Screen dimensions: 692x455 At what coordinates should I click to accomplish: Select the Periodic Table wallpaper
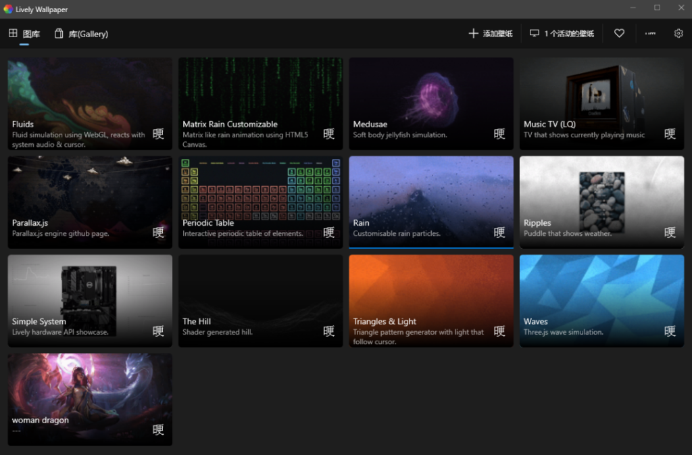pyautogui.click(x=260, y=202)
